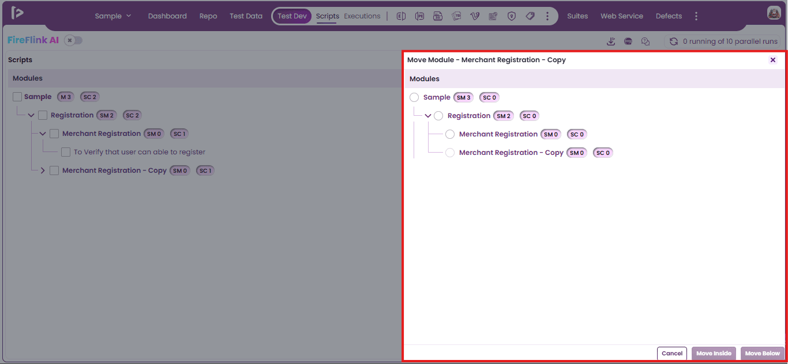Image resolution: width=788 pixels, height=364 pixels.
Task: Select the Test Dev tab
Action: (292, 16)
